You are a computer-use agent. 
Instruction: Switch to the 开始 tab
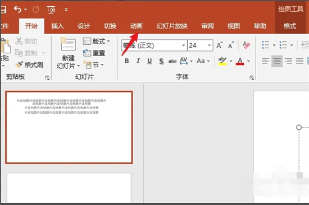pyautogui.click(x=31, y=26)
